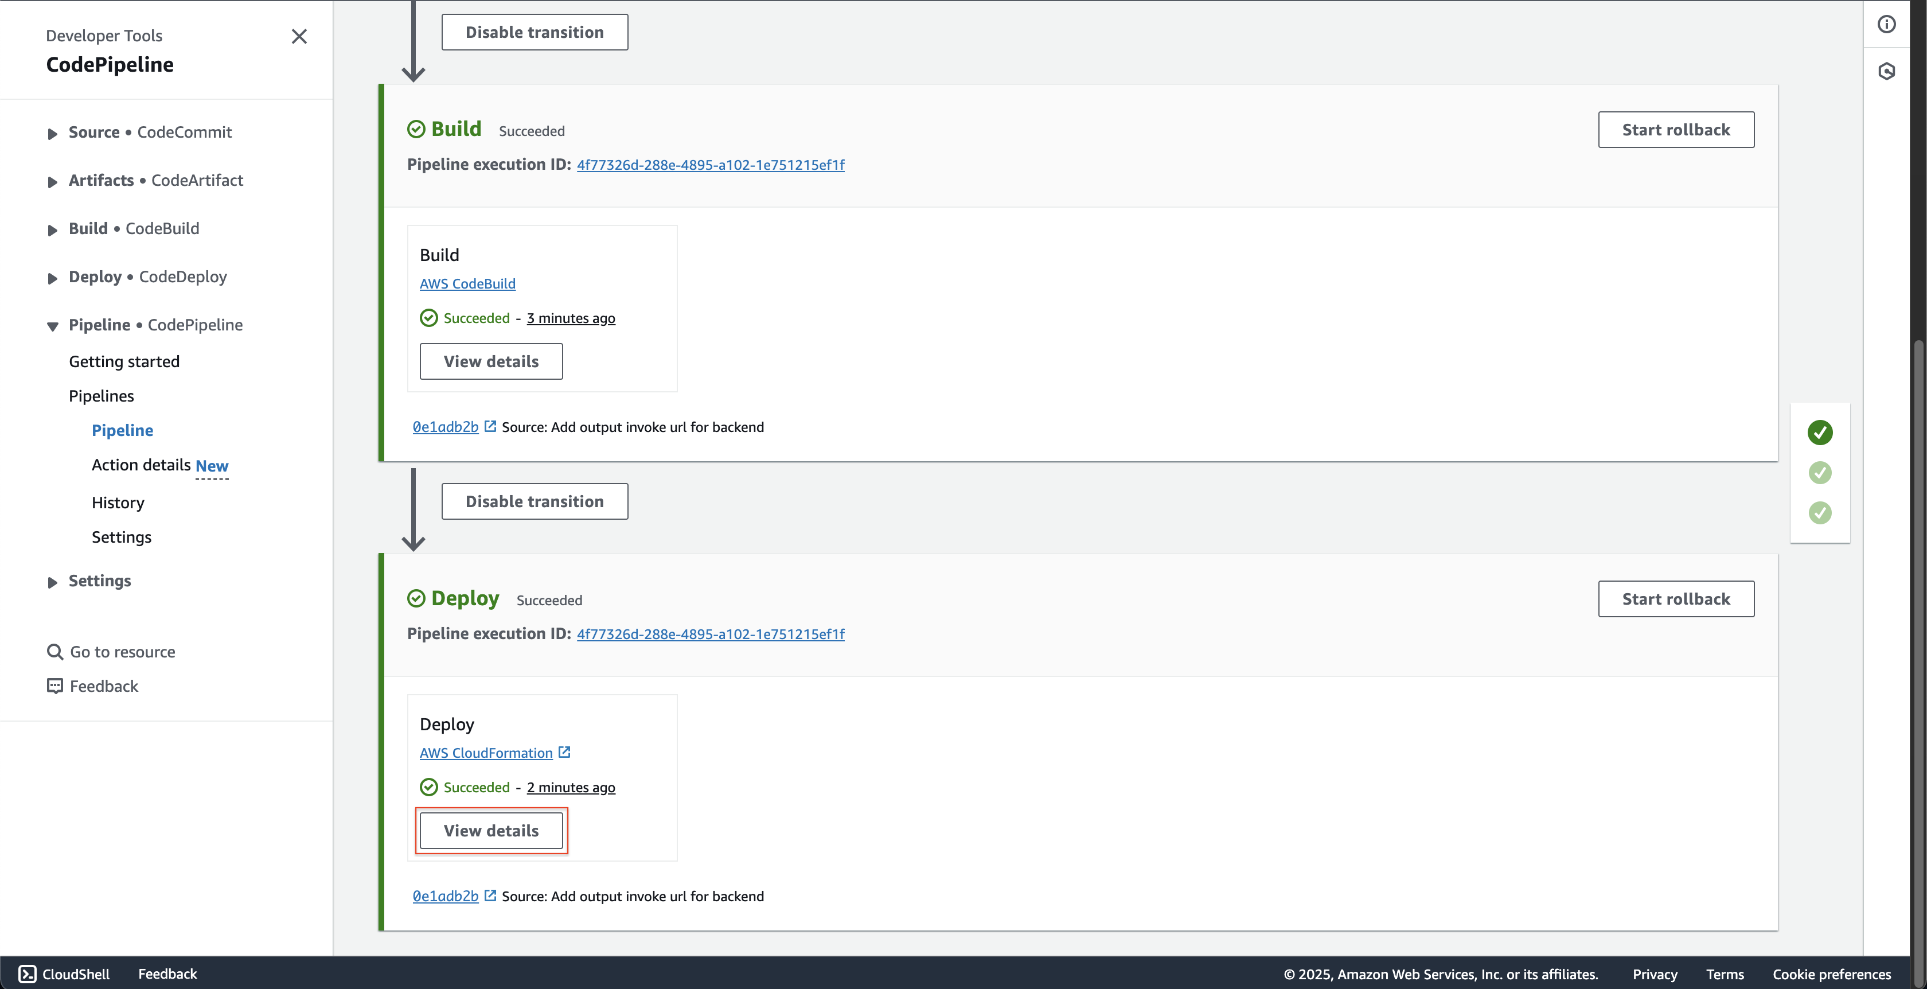This screenshot has width=1927, height=989.
Task: Open Build stage pipeline execution ID link
Action: click(711, 165)
